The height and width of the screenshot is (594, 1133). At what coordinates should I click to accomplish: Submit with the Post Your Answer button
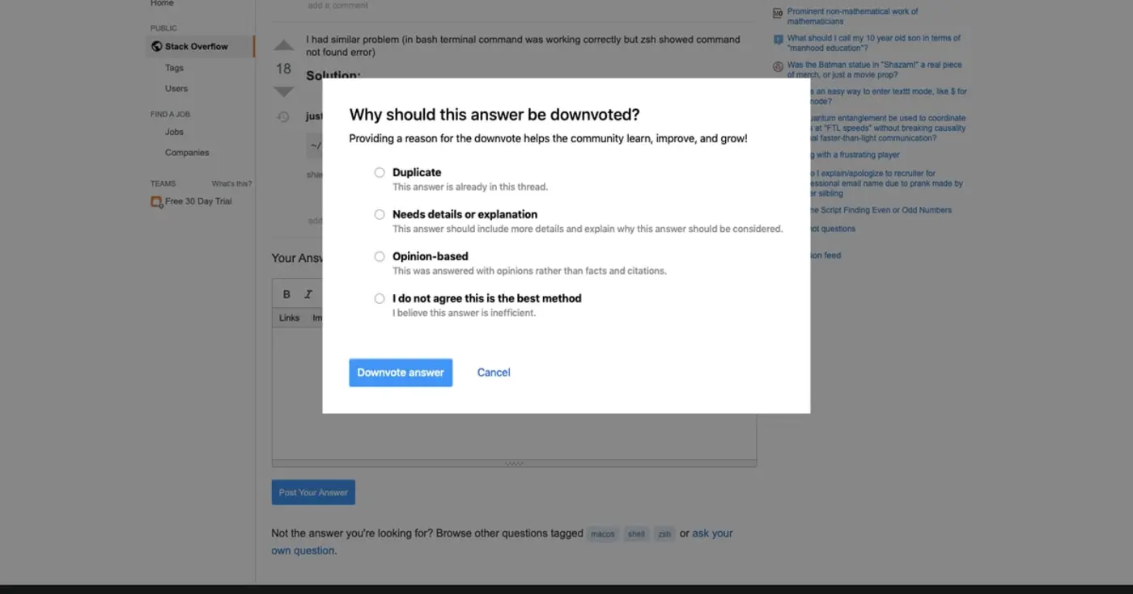[313, 492]
